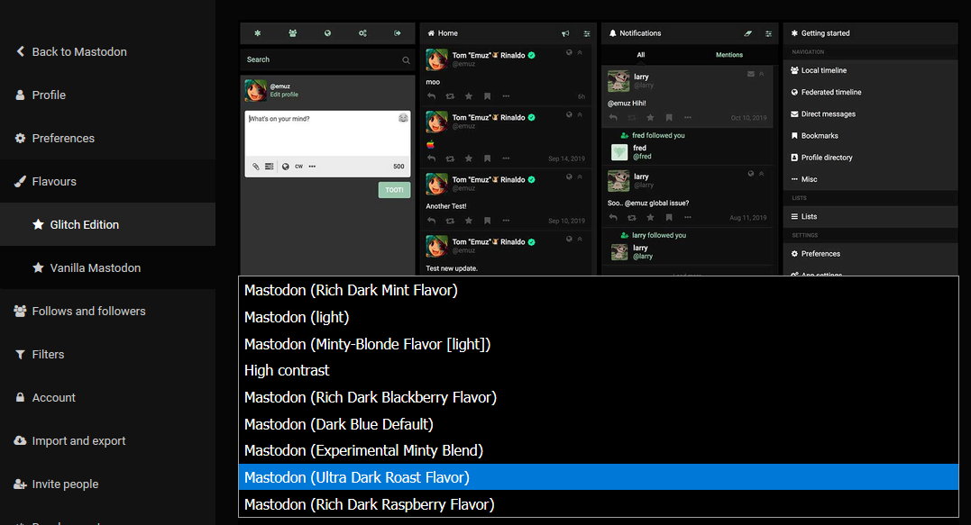Viewport: 971px width, 525px height.
Task: Favourite the 'moo' post with star
Action: tap(469, 96)
